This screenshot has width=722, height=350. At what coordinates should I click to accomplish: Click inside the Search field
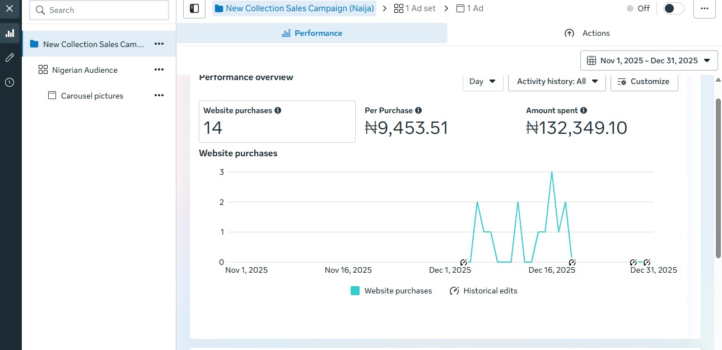click(x=99, y=10)
